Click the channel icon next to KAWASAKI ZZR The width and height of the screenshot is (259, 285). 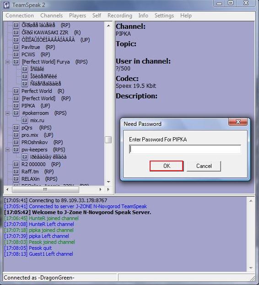(x=16, y=32)
